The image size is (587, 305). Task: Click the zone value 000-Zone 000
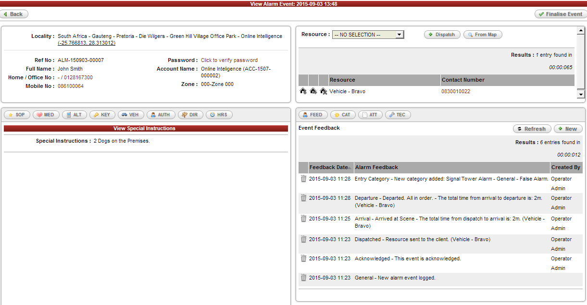coord(217,84)
